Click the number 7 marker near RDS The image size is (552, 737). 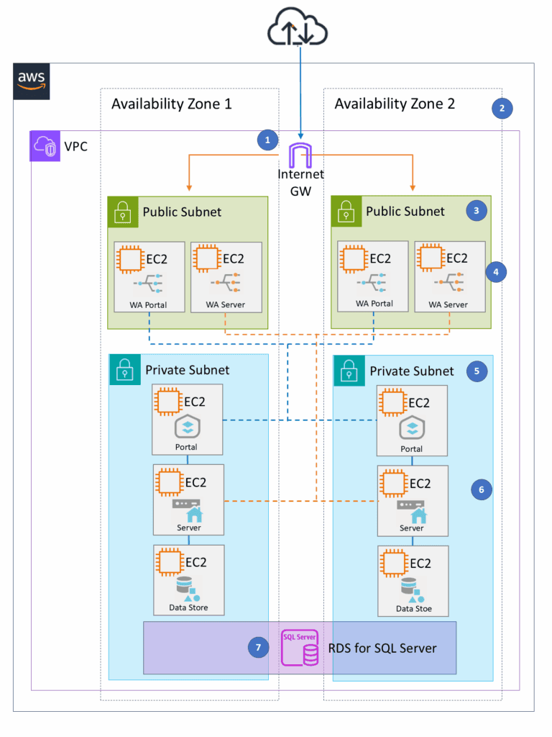pos(259,647)
